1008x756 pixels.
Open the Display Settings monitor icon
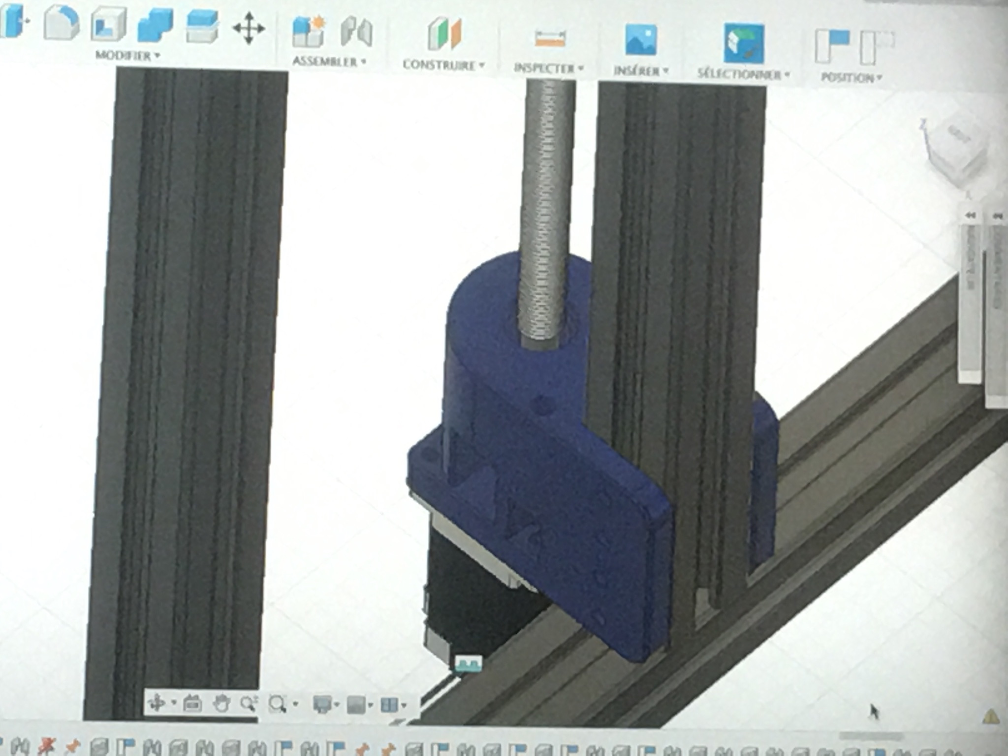[x=323, y=704]
